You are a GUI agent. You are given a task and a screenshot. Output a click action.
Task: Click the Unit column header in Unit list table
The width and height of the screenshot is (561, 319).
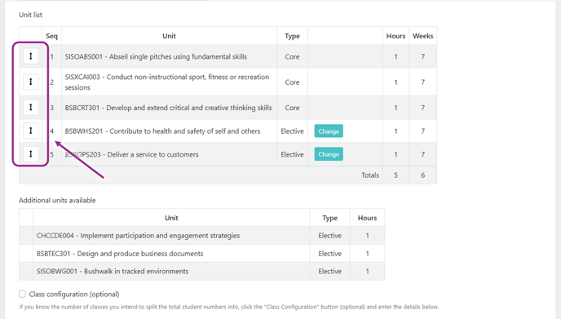170,36
